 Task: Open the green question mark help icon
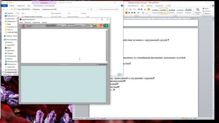coord(106,26)
